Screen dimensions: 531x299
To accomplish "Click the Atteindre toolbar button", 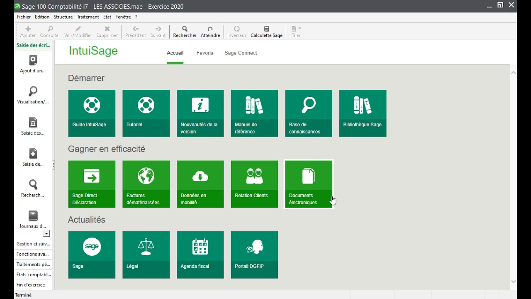I will point(210,32).
